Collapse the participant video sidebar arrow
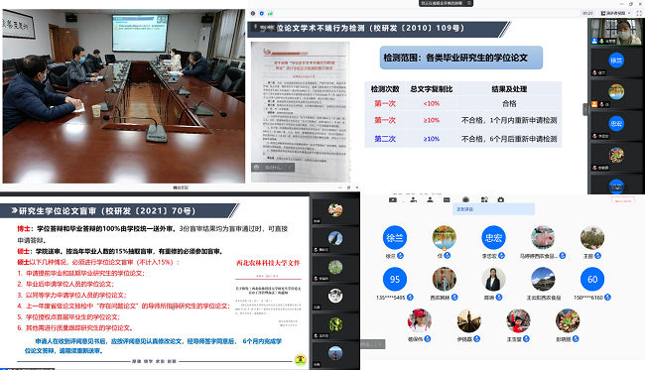This screenshot has height=370, width=645. point(584,110)
